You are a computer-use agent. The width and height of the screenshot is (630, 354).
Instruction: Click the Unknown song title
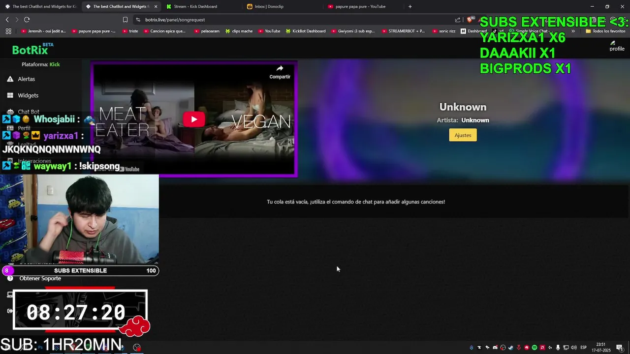tap(463, 107)
